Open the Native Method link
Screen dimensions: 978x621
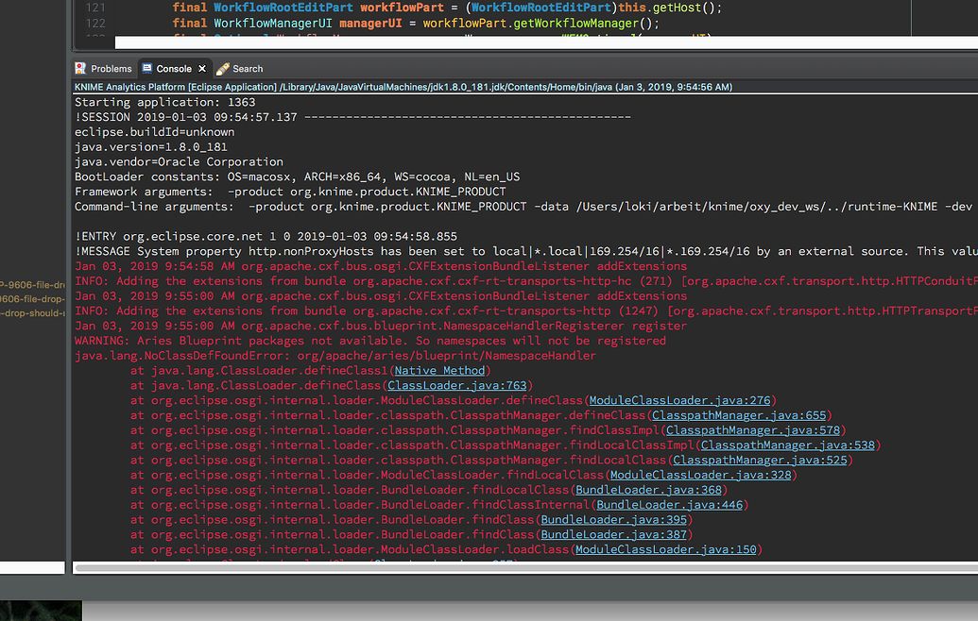(438, 370)
